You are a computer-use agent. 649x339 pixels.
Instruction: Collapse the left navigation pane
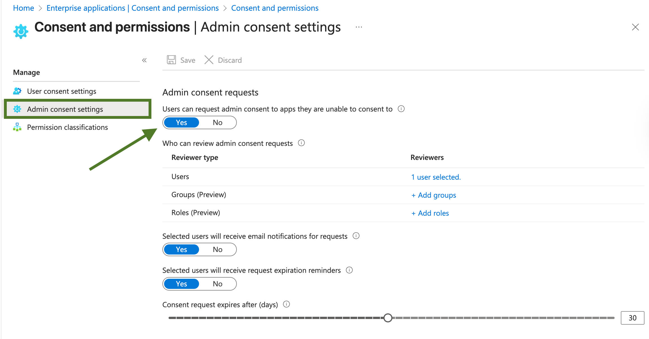point(144,60)
